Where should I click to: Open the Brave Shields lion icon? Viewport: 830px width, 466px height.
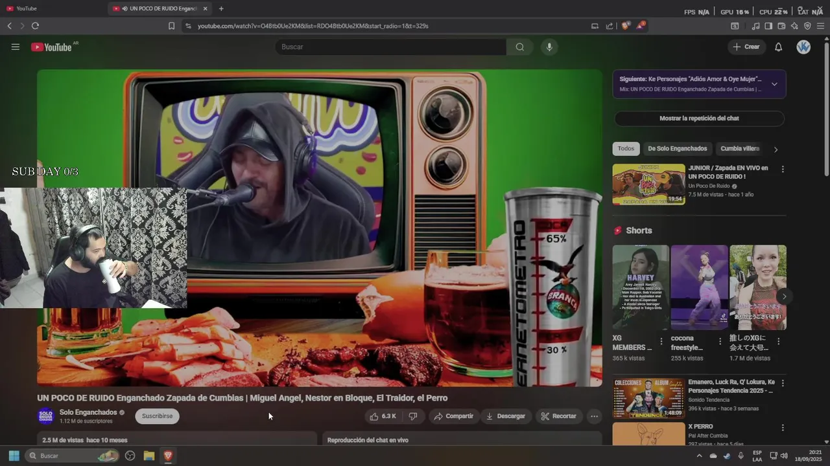point(626,26)
